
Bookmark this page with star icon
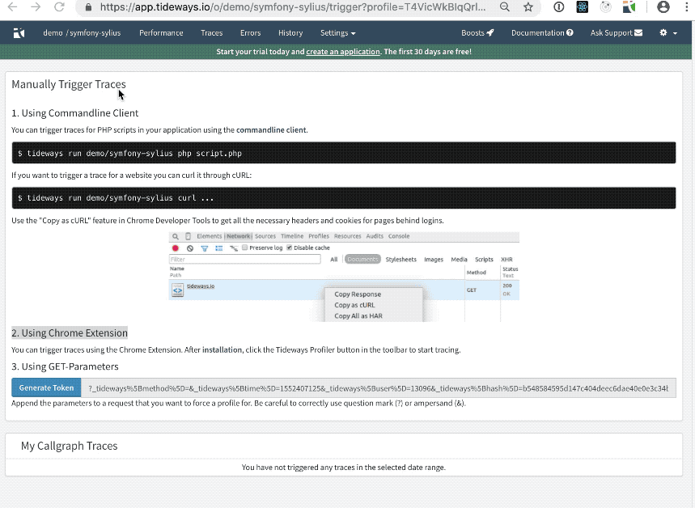click(528, 6)
